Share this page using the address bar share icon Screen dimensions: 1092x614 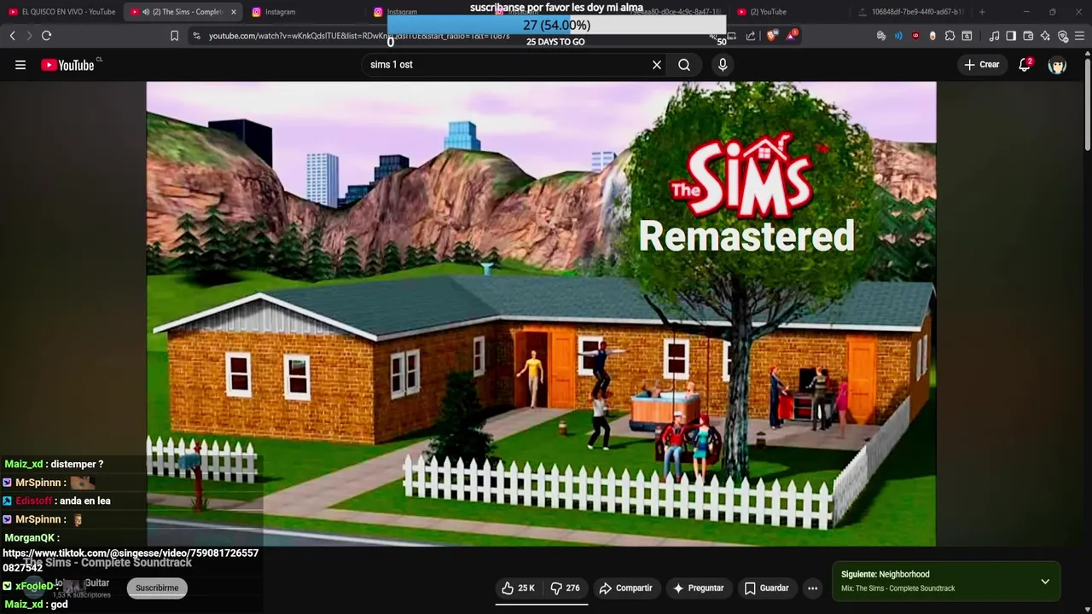(x=751, y=36)
